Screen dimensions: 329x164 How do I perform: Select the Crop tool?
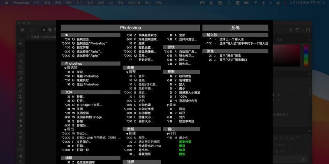point(21,67)
